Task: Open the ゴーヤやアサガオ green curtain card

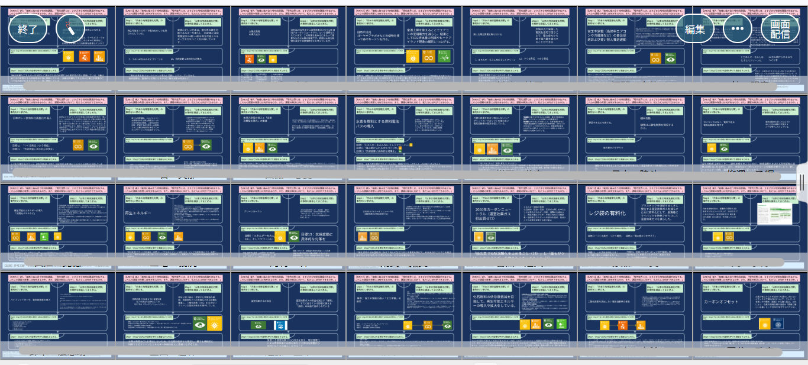Action: pos(403,49)
